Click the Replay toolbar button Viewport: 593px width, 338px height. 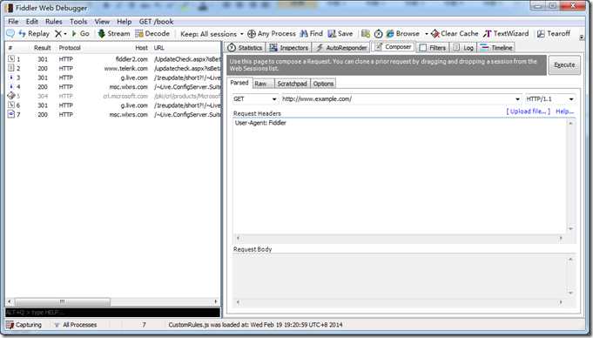click(34, 34)
